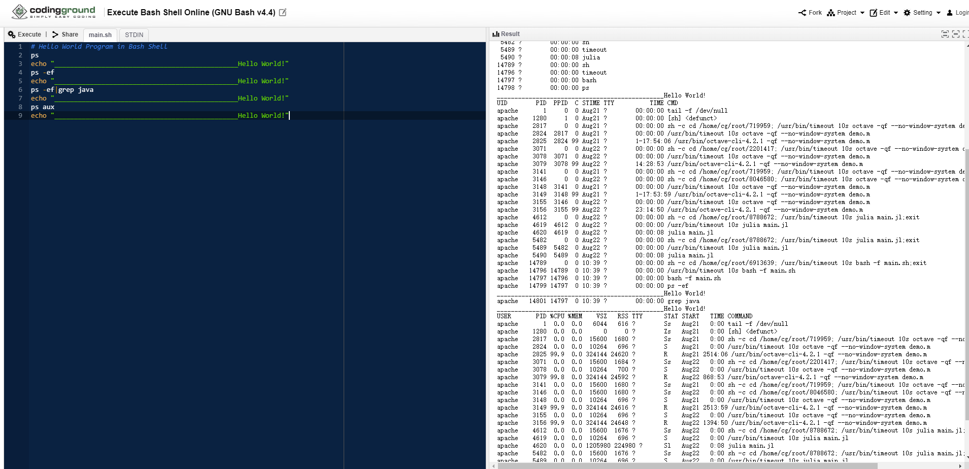Click the Setting gear icon
The width and height of the screenshot is (969, 469).
[908, 13]
